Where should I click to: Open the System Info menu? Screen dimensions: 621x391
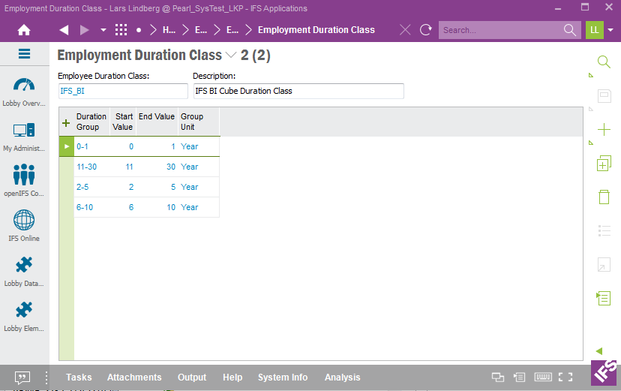(x=283, y=377)
